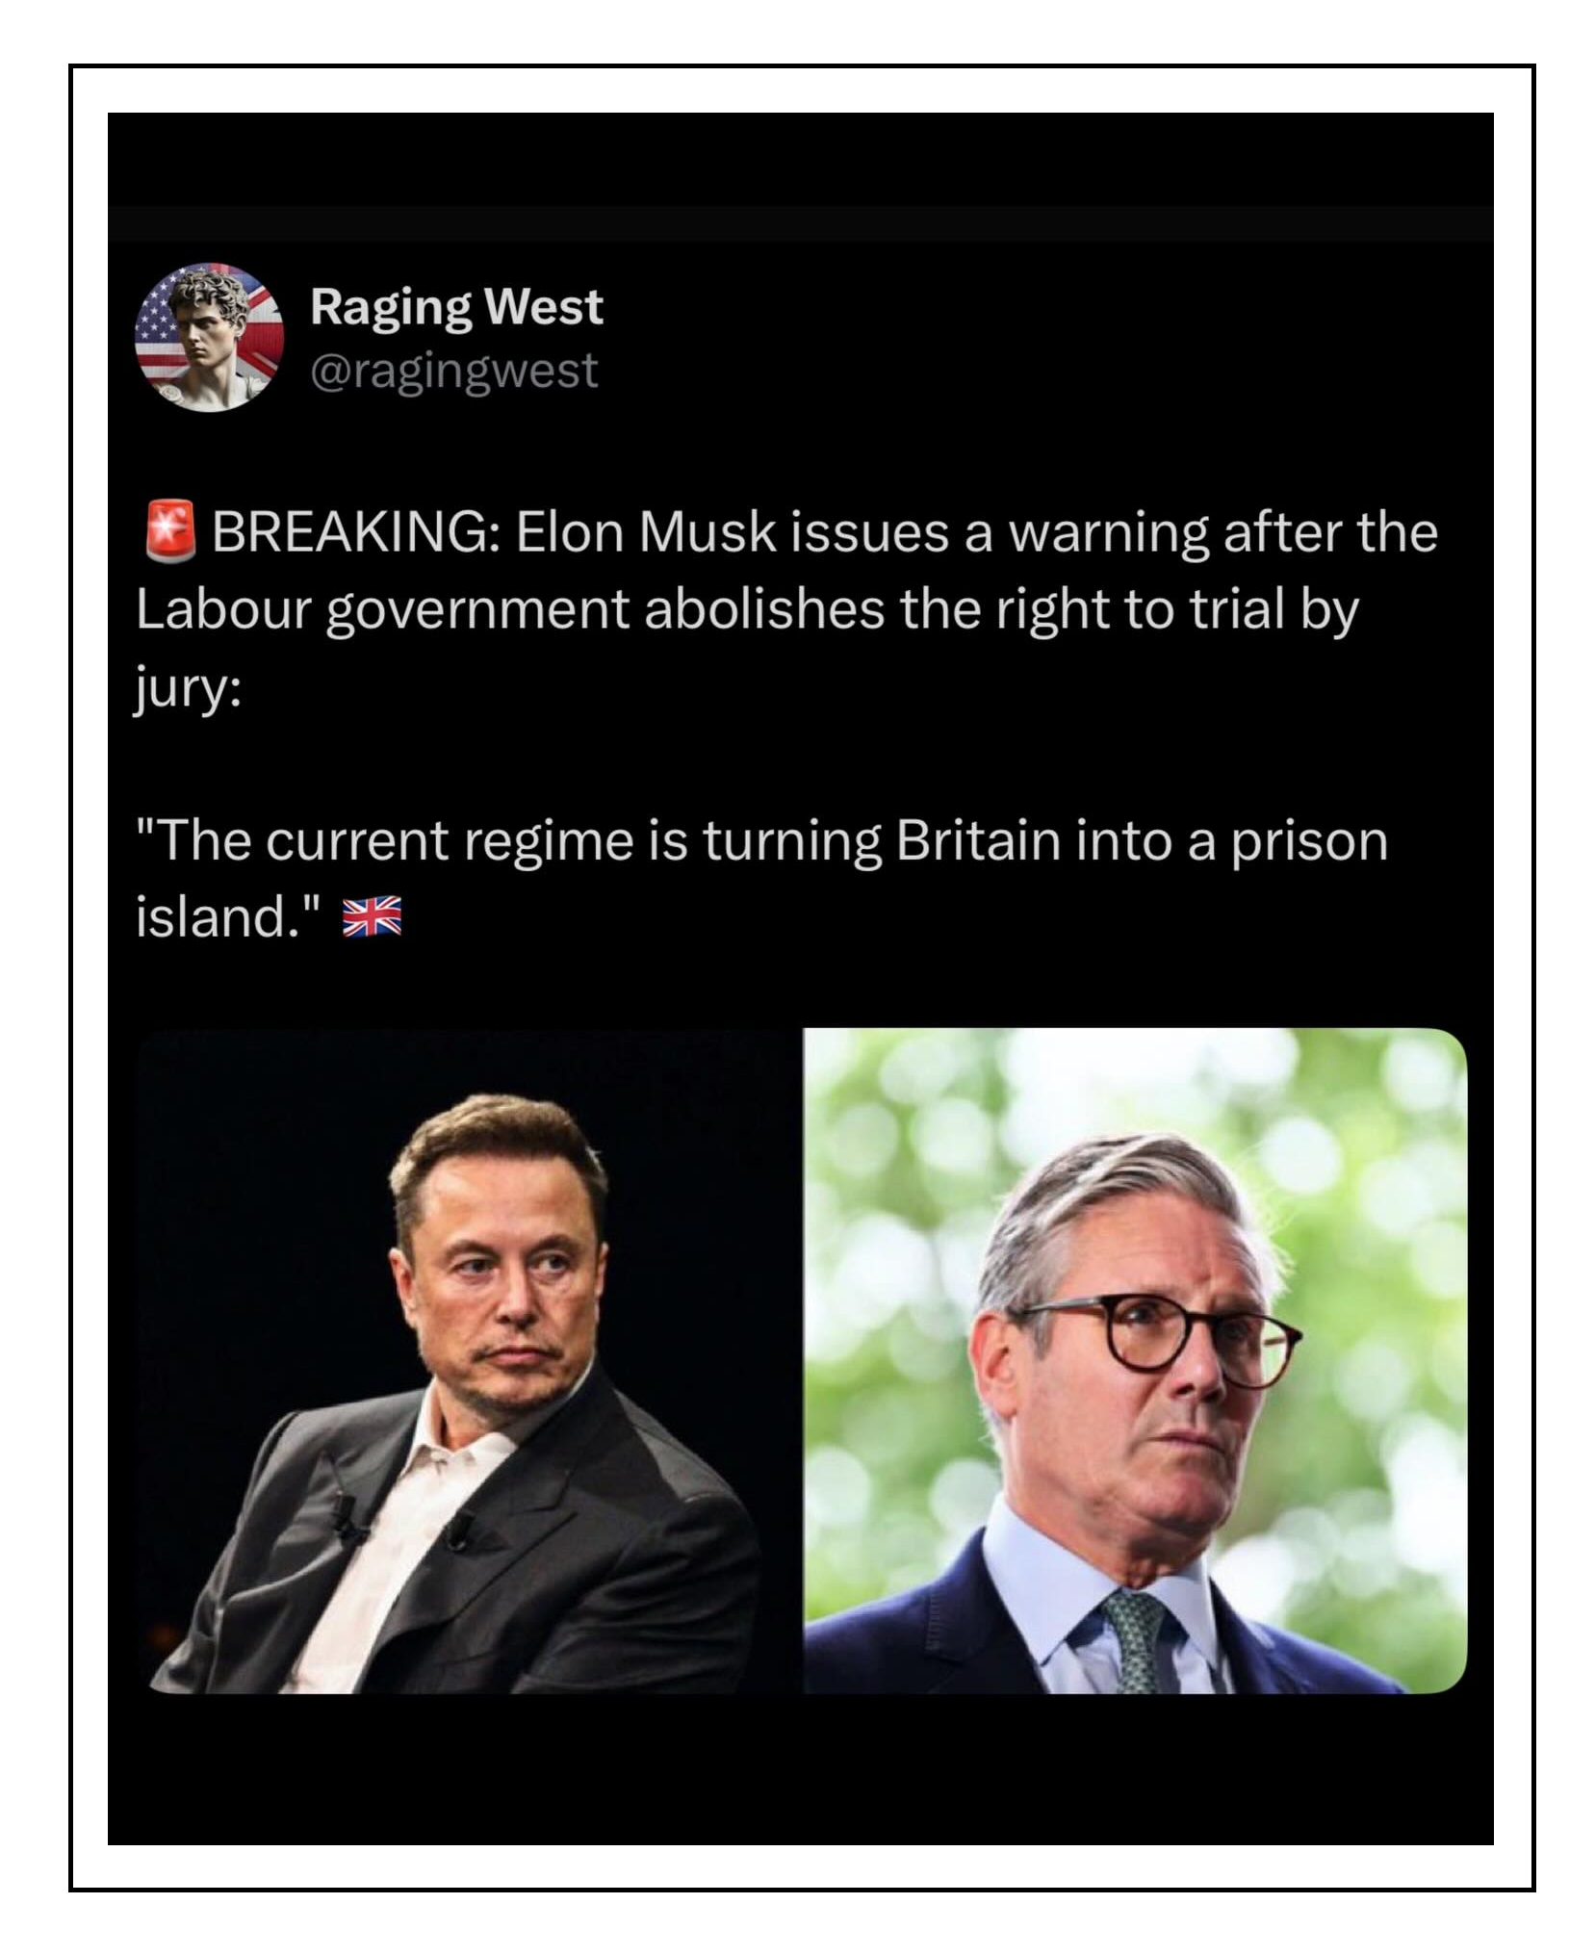Screen dimensions: 1595x1955
Task: Click the word BREAKING in the post
Action: (350, 532)
